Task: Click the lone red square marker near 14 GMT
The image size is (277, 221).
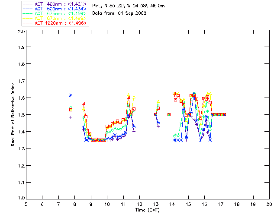Action: tap(169, 114)
